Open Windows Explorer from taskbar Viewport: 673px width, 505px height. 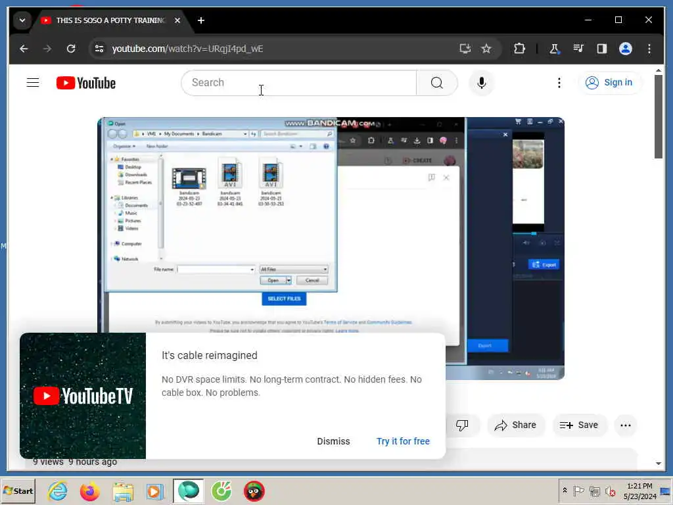123,491
